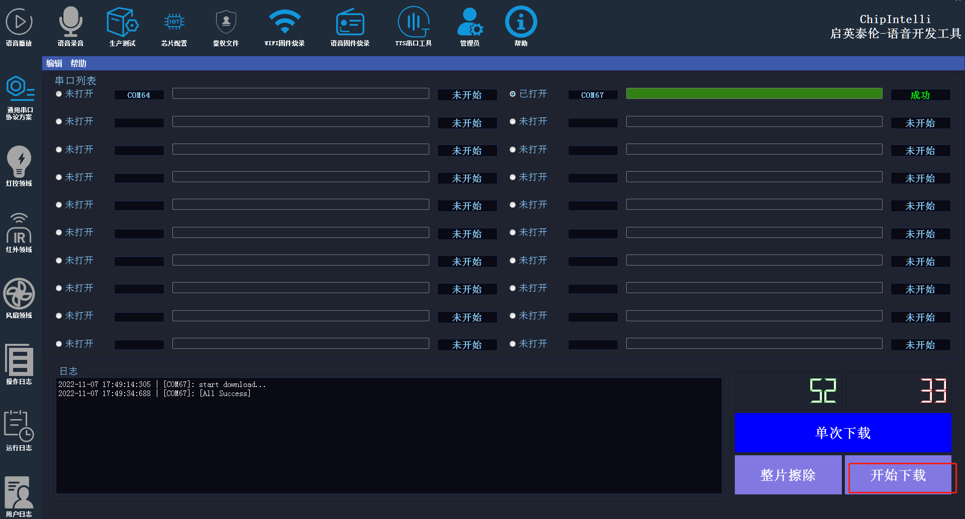965x519 pixels.
Task: Open the 运行日志 runtime log
Action: pyautogui.click(x=19, y=431)
